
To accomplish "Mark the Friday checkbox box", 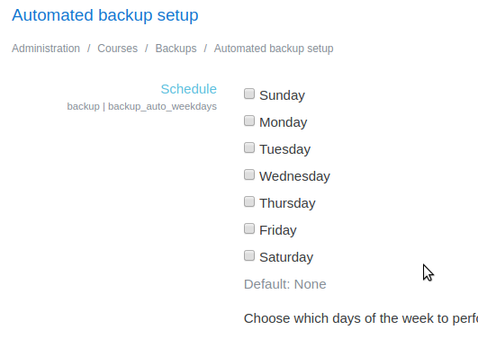I will tap(249, 228).
